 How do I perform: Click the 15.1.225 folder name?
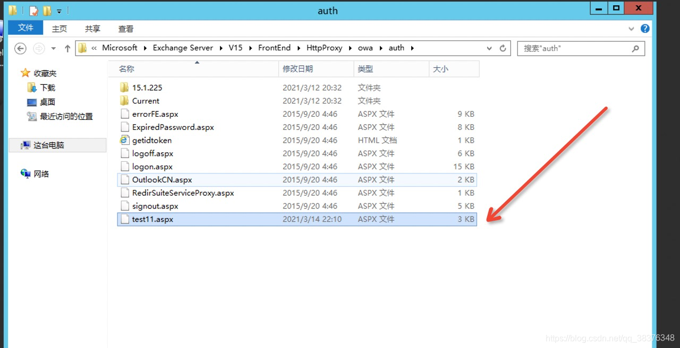click(x=147, y=88)
